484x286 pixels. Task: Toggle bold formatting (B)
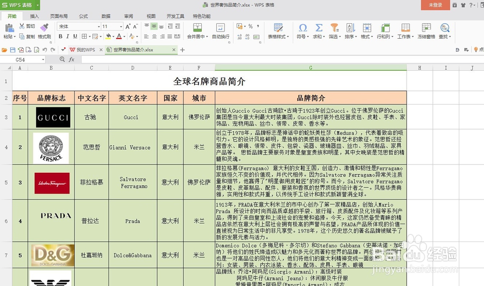click(x=60, y=36)
